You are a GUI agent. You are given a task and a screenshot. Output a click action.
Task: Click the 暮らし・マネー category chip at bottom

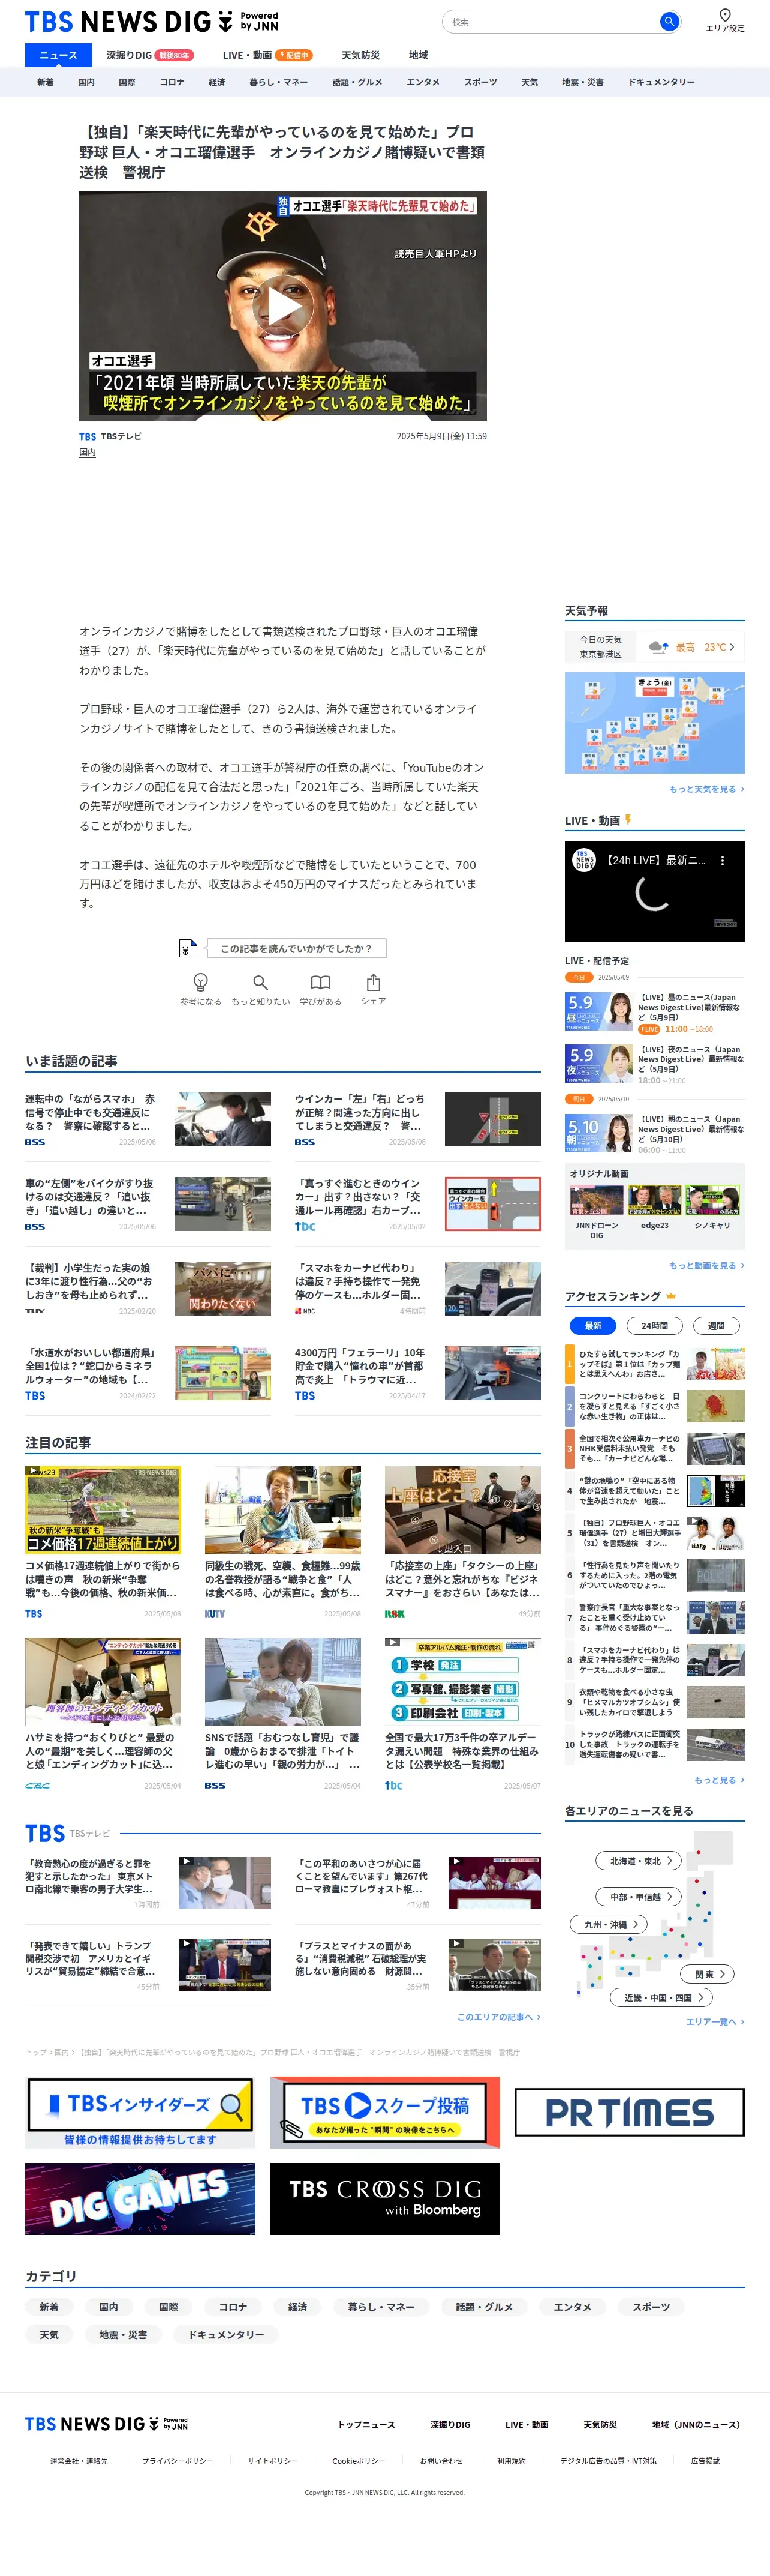click(x=381, y=2307)
